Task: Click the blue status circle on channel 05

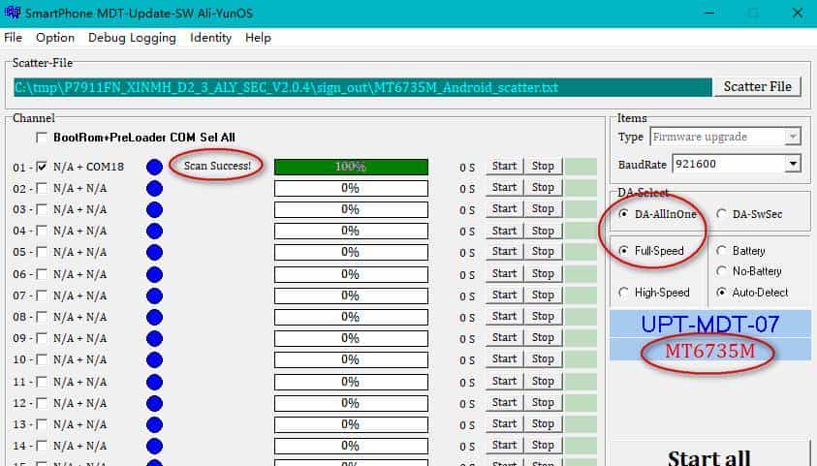Action: pos(154,252)
